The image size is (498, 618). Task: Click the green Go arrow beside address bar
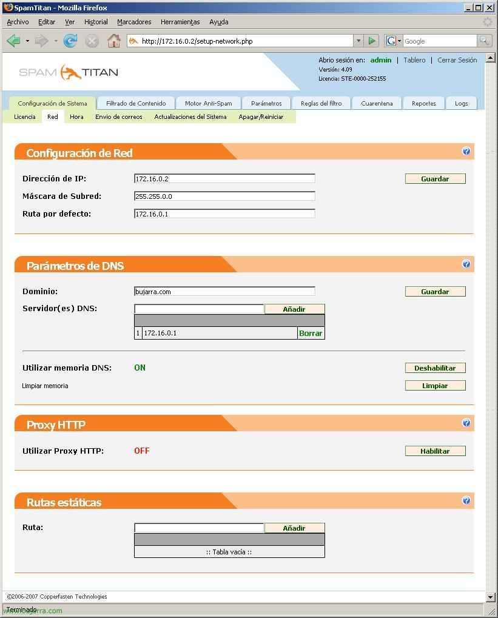click(x=372, y=41)
